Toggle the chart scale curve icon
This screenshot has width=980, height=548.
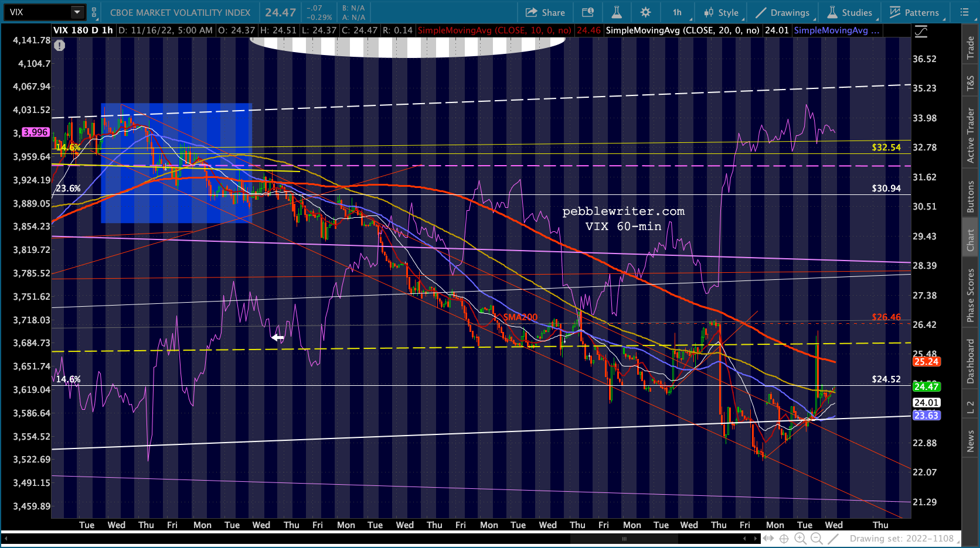(921, 32)
